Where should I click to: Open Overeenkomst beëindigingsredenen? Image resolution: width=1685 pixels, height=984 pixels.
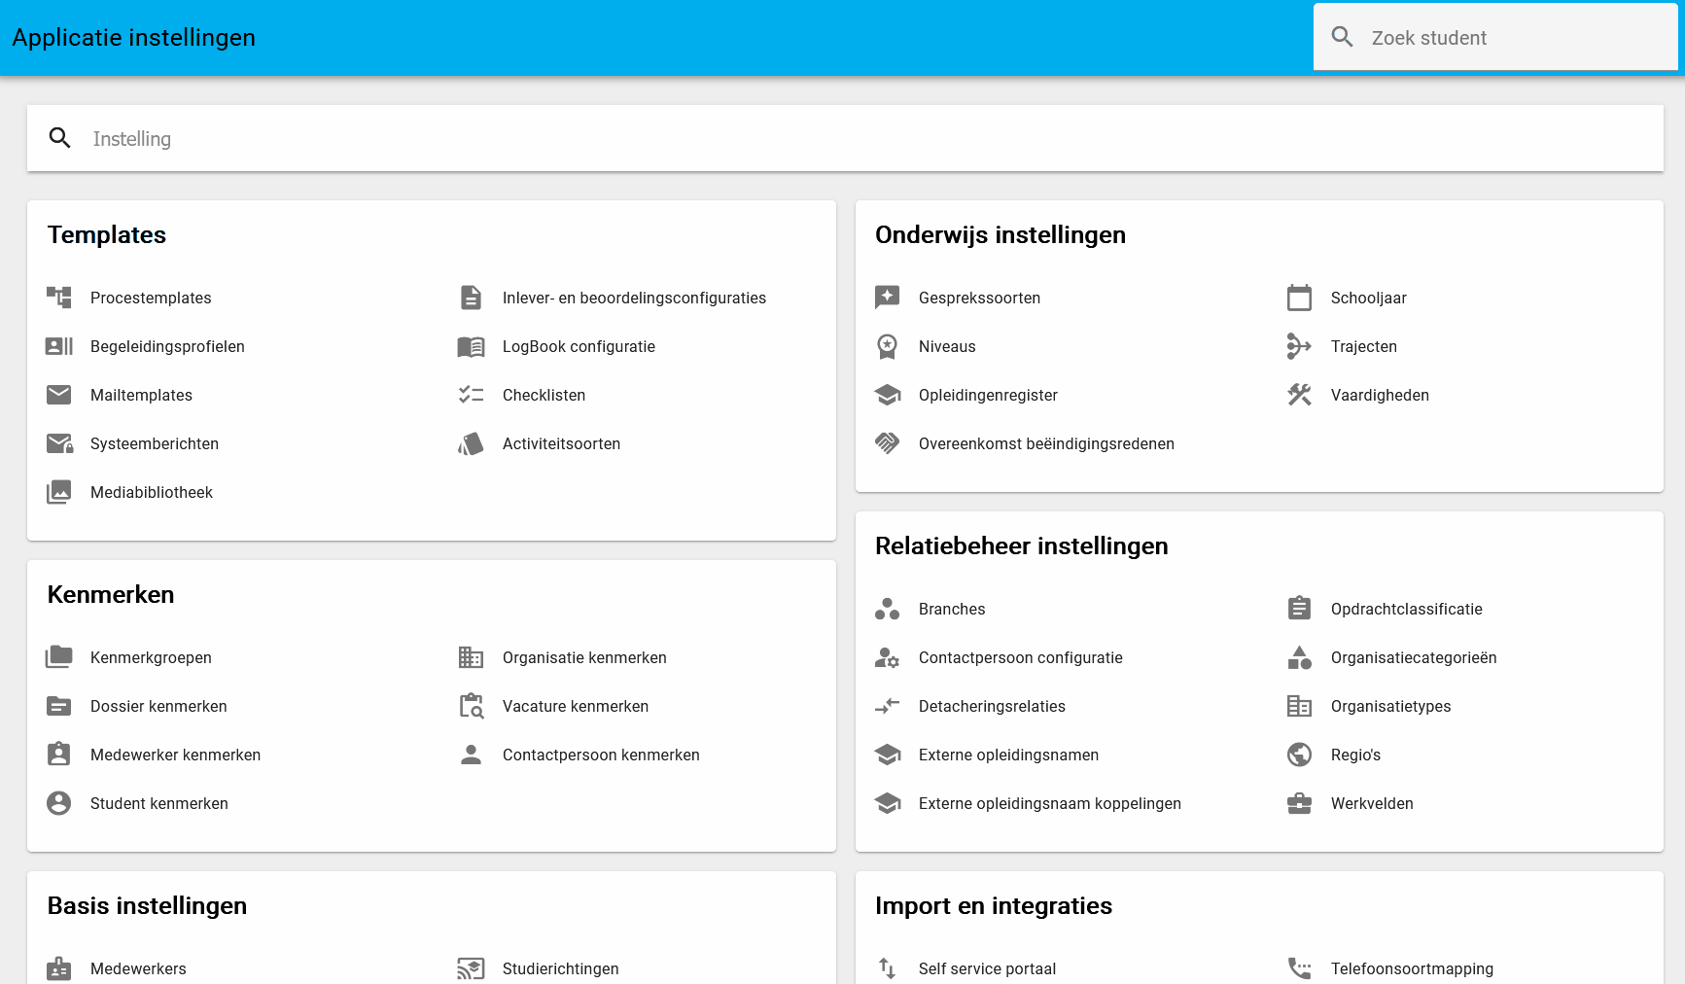coord(1046,443)
